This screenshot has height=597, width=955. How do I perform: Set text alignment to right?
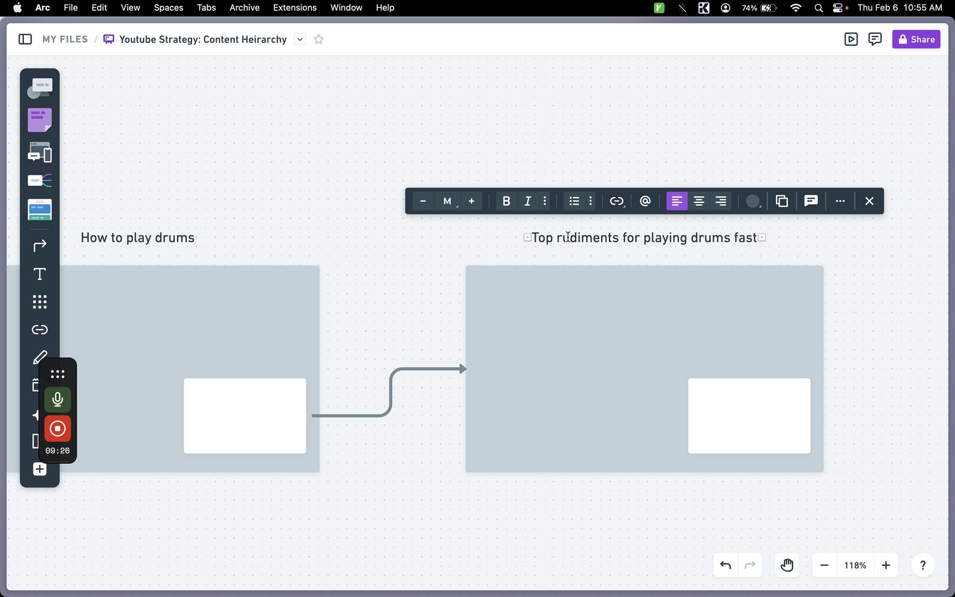[x=721, y=201]
